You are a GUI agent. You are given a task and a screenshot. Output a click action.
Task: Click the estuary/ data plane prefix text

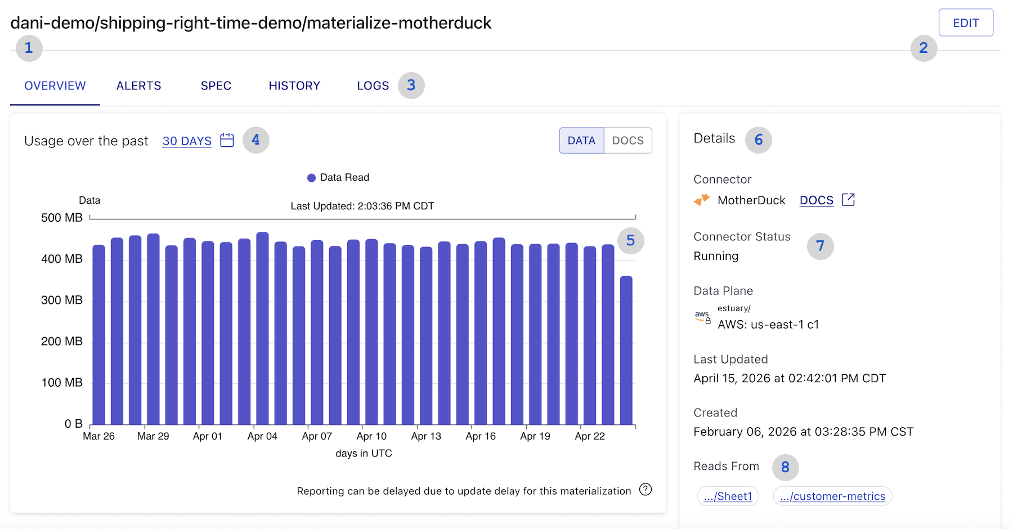pos(734,308)
